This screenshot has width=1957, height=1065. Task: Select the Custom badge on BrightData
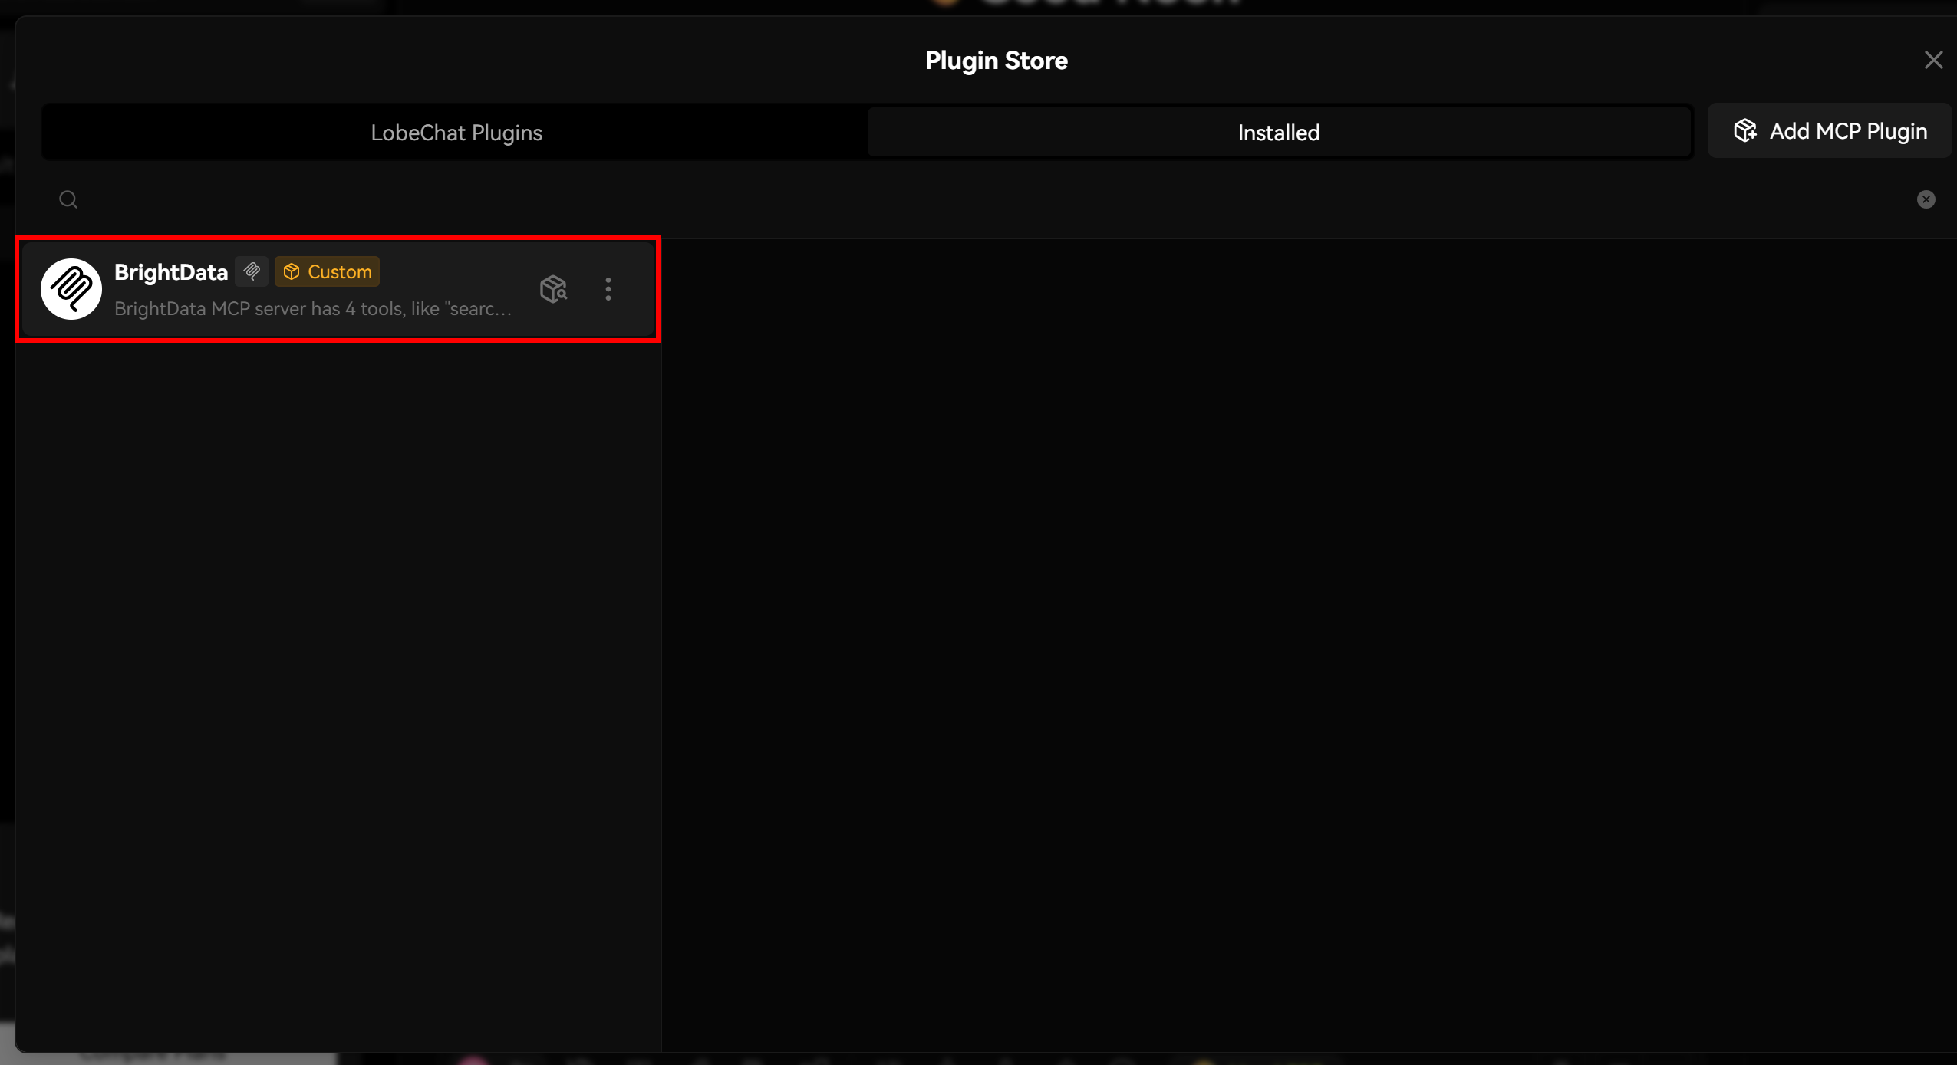327,271
